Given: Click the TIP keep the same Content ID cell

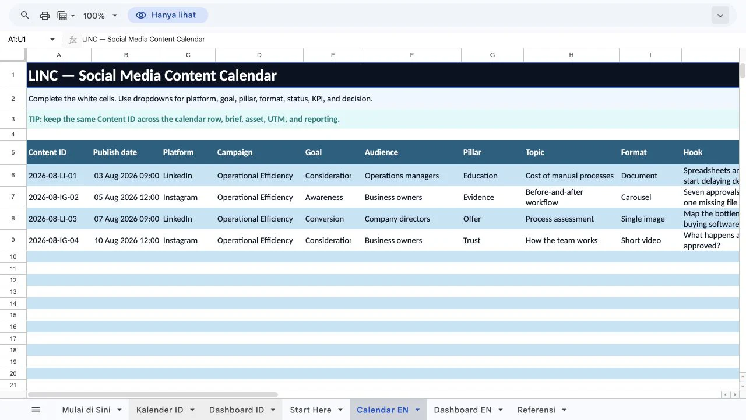Looking at the screenshot, I should click(x=383, y=119).
